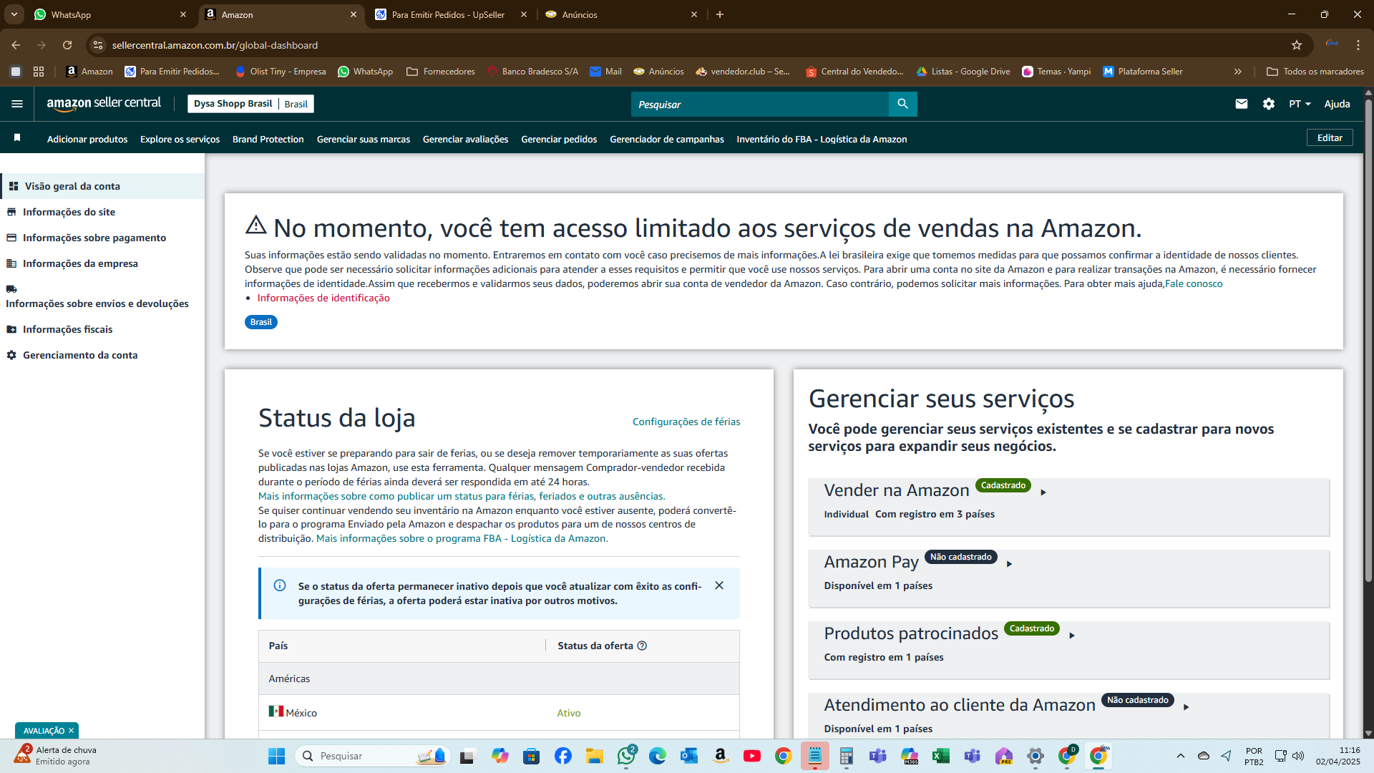This screenshot has width=1374, height=773.
Task: Open Gerenciar suas marcas menu item
Action: pyautogui.click(x=364, y=139)
